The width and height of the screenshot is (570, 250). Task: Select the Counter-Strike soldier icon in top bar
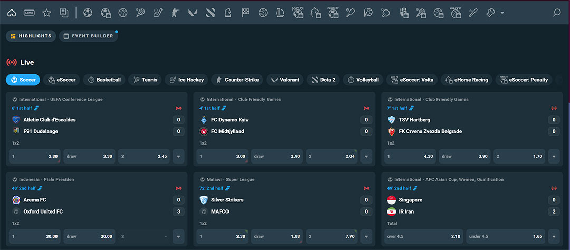click(175, 13)
